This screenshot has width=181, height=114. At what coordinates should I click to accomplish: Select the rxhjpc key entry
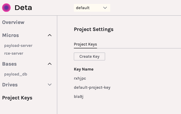[80, 78]
